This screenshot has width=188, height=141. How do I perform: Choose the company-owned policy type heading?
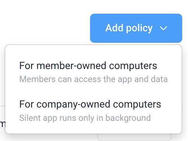pyautogui.click(x=90, y=104)
